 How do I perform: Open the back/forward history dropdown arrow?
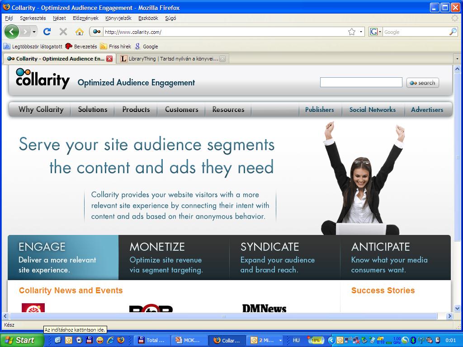click(x=34, y=32)
